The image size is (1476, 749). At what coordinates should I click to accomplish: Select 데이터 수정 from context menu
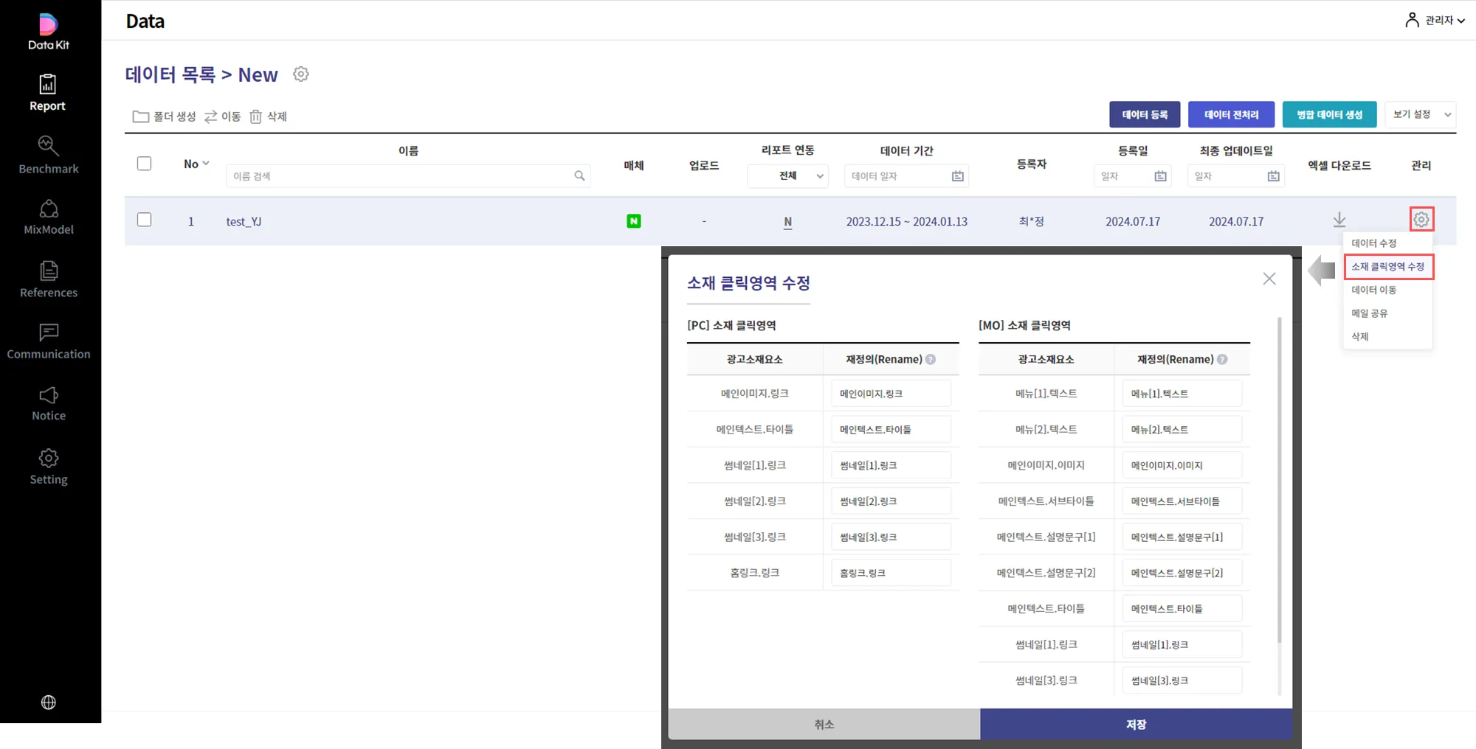coord(1373,243)
